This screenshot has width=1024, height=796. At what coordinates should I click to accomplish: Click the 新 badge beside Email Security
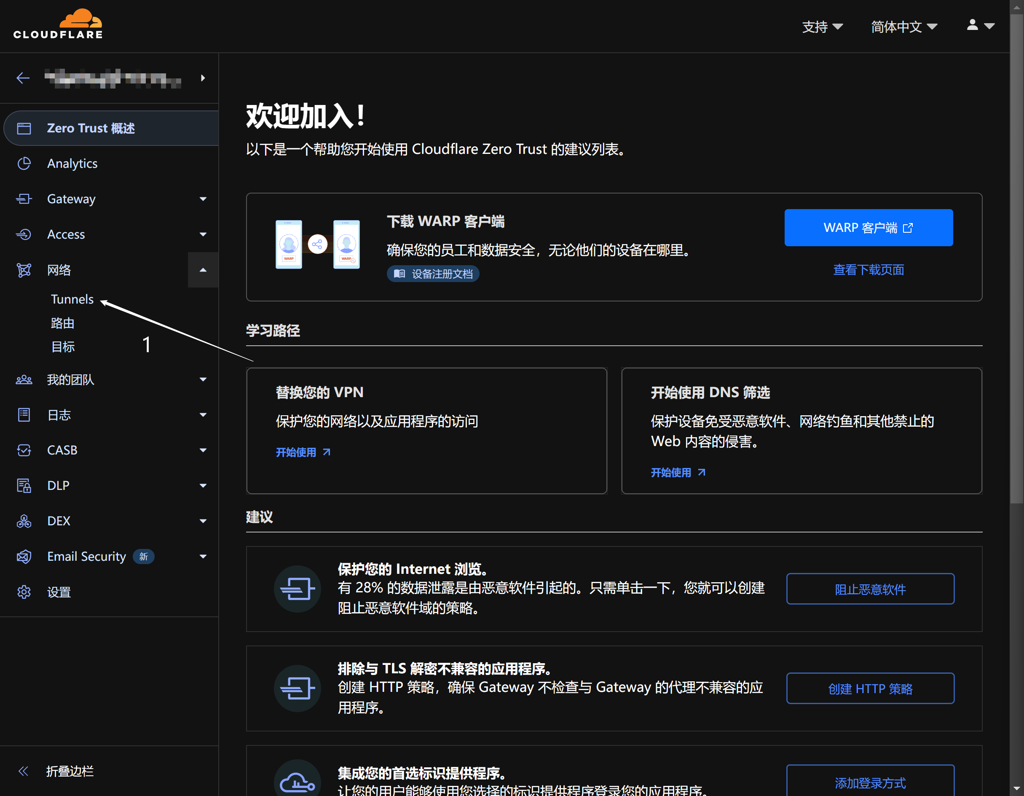click(143, 556)
